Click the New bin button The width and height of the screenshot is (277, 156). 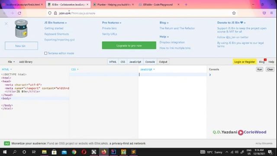click(x=21, y=46)
